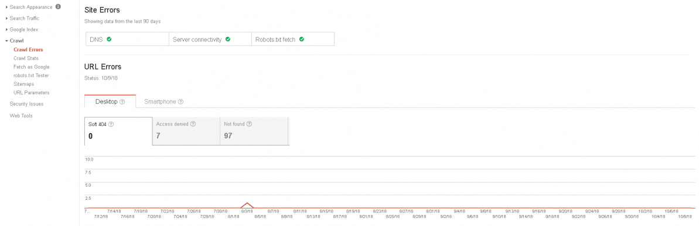Click the red spike on the chart near 8/3/18
Viewport: 699px width, 226px height.
(x=247, y=204)
